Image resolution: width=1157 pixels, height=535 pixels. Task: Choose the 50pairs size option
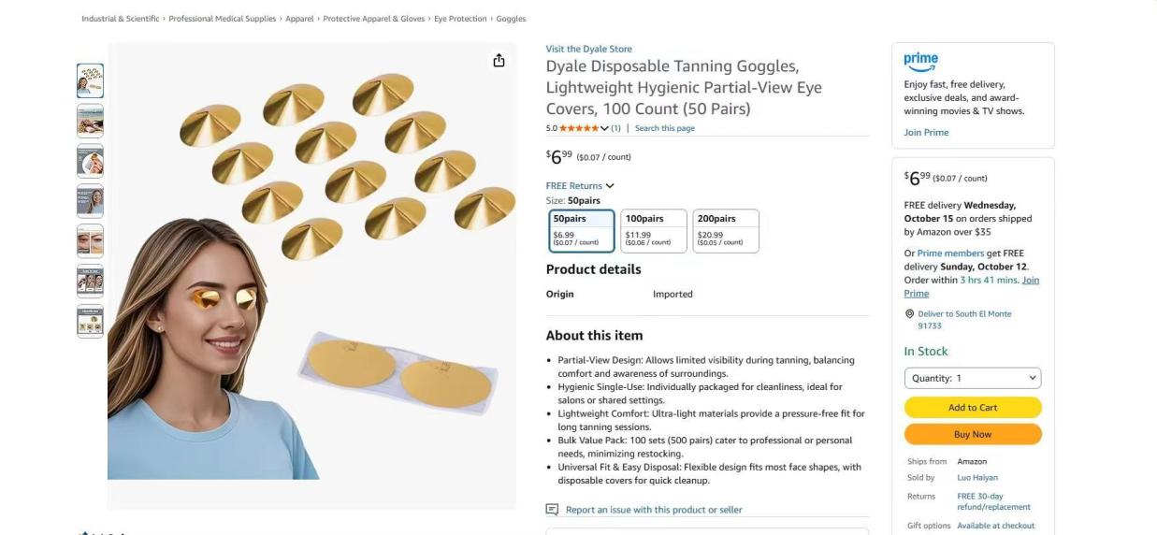point(581,230)
